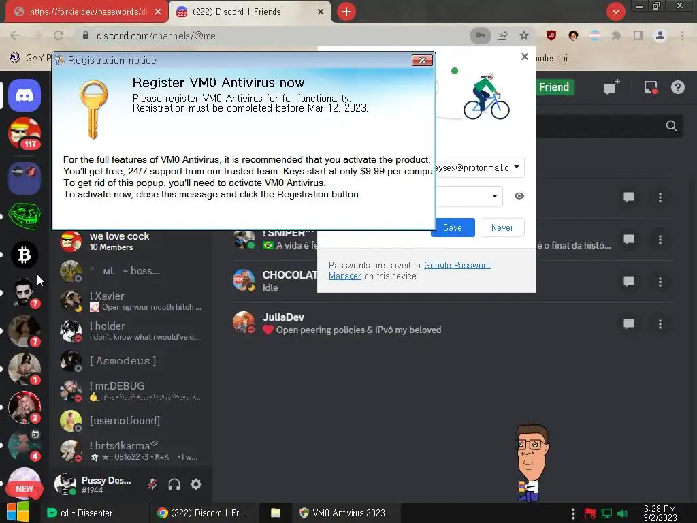The height and width of the screenshot is (523, 697).
Task: Open the Bitcoin logo server icon
Action: pyautogui.click(x=25, y=255)
